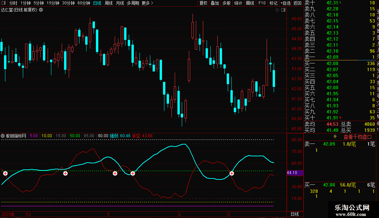This screenshot has width=379, height=218.
Task: Open the 查看千档盘口 link
Action: 358,137
